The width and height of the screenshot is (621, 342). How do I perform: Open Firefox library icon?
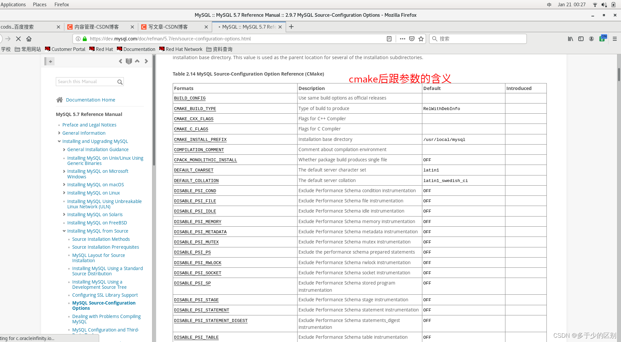click(570, 39)
